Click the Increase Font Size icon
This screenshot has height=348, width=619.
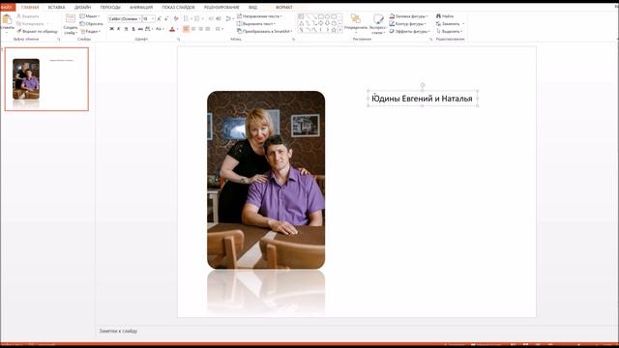click(x=159, y=18)
